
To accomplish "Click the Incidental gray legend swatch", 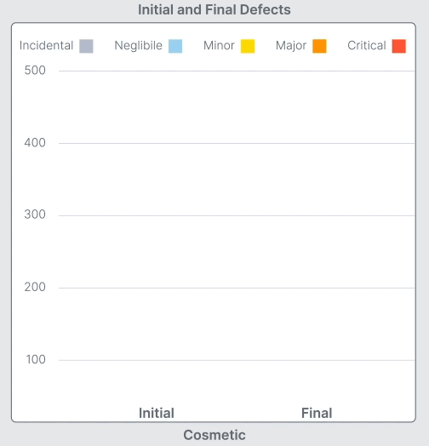I will click(x=86, y=46).
